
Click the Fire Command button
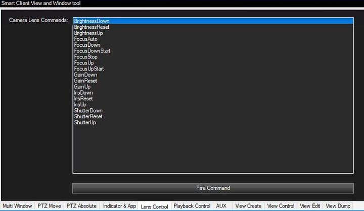[213, 188]
